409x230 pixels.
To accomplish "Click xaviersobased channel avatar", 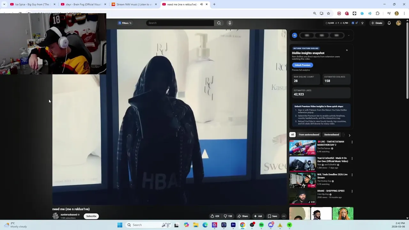I will point(56,216).
